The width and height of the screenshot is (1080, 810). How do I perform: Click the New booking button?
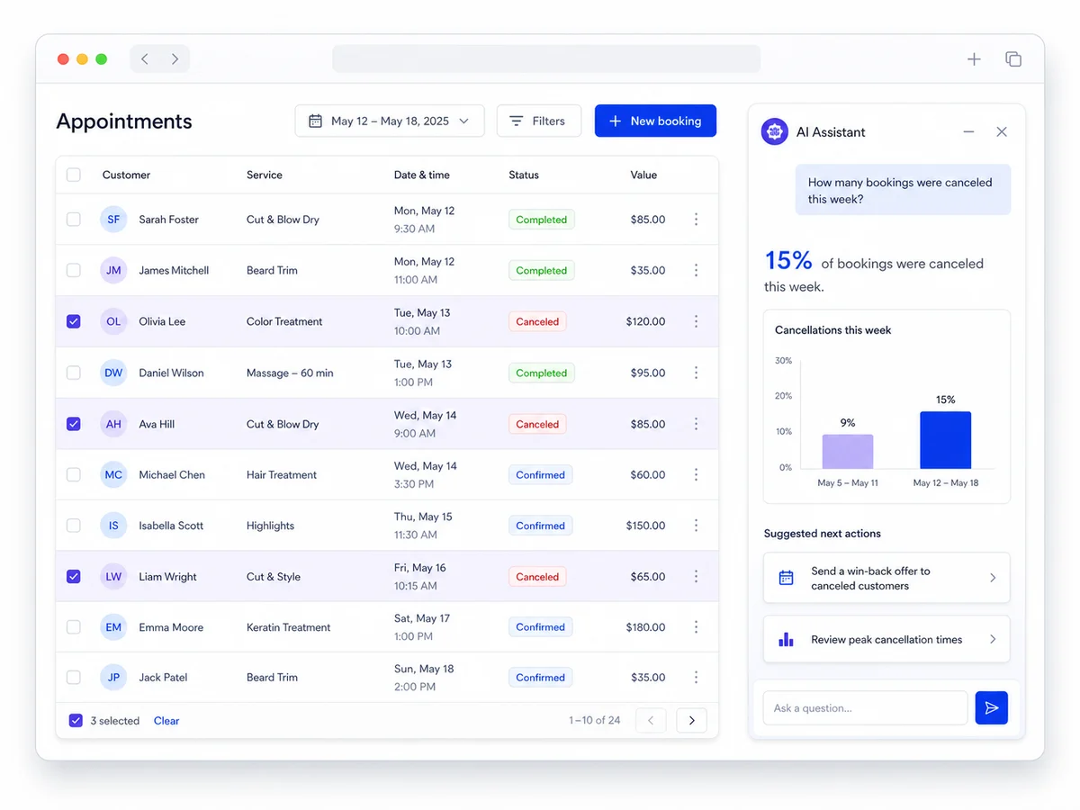tap(655, 121)
